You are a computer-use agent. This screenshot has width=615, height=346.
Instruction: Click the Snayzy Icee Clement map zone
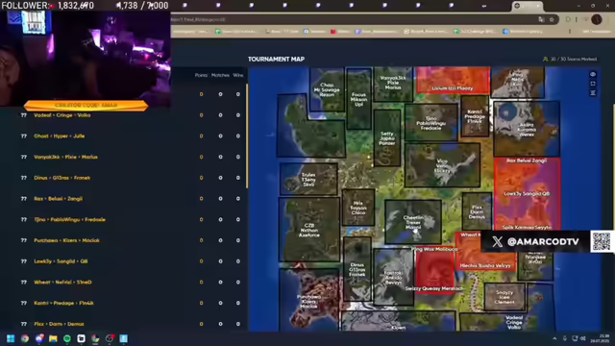coord(504,297)
